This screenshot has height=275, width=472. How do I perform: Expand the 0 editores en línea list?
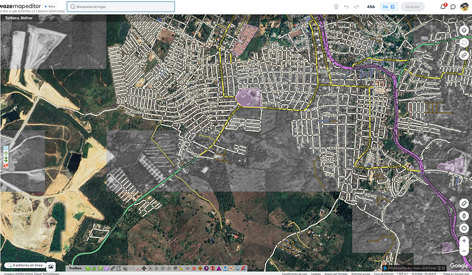(x=26, y=265)
